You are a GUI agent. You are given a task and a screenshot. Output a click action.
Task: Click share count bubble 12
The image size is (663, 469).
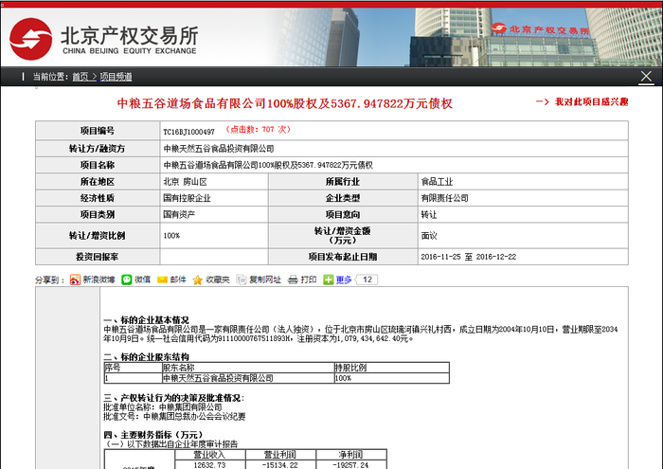click(x=367, y=280)
